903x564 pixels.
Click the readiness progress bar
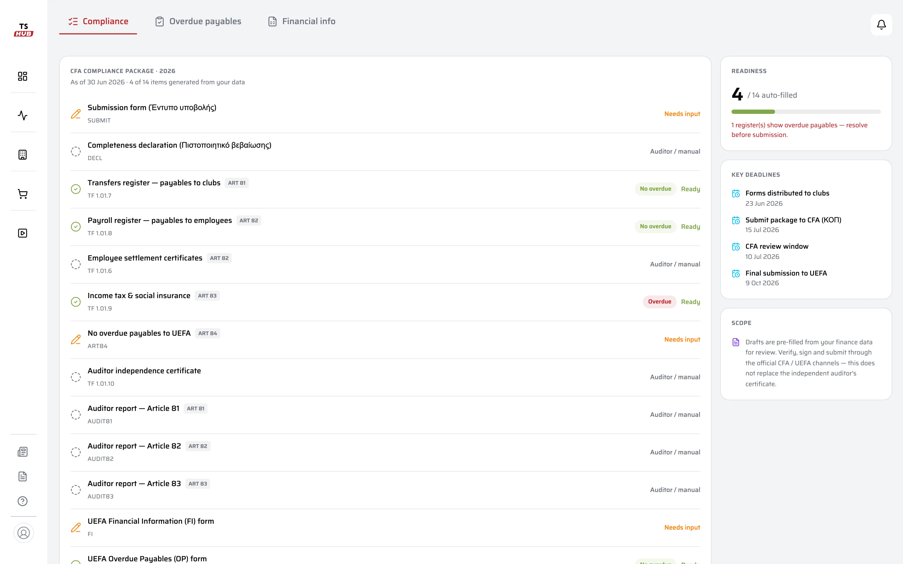pyautogui.click(x=806, y=111)
